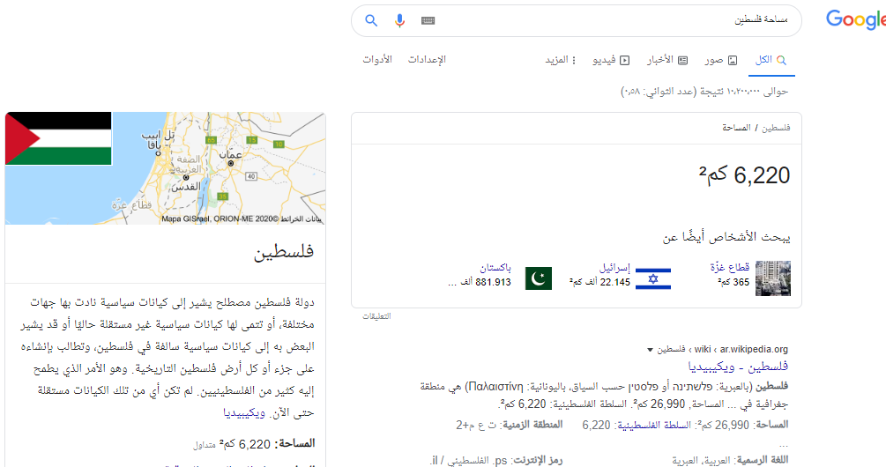Activate voice search microphone icon
Image resolution: width=886 pixels, height=467 pixels.
point(399,21)
